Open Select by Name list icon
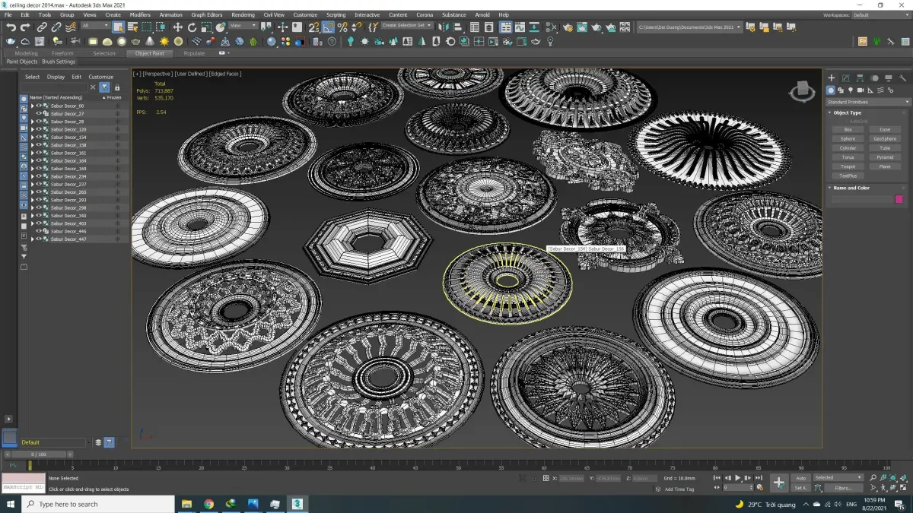Viewport: 913px width, 513px height. click(x=132, y=27)
